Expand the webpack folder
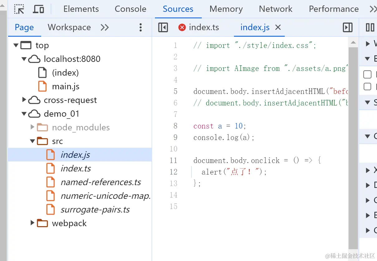This screenshot has width=377, height=261. (x=32, y=223)
